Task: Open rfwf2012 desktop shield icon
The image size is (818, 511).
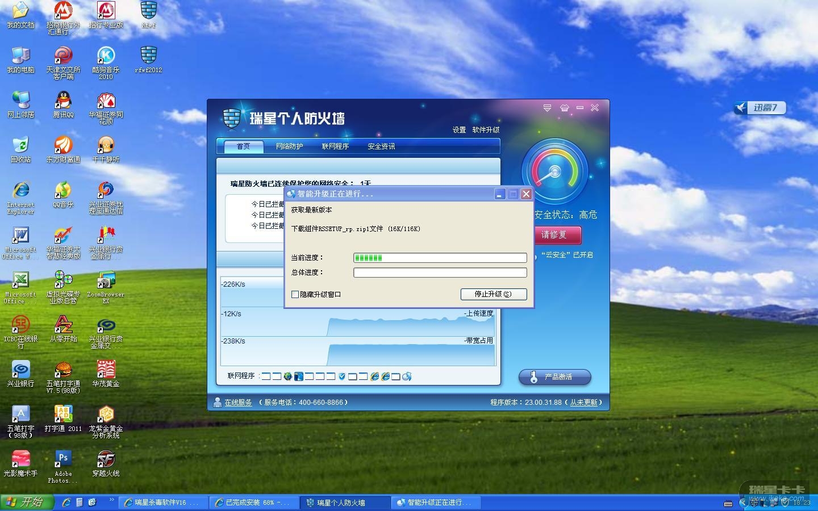Action: pyautogui.click(x=148, y=60)
